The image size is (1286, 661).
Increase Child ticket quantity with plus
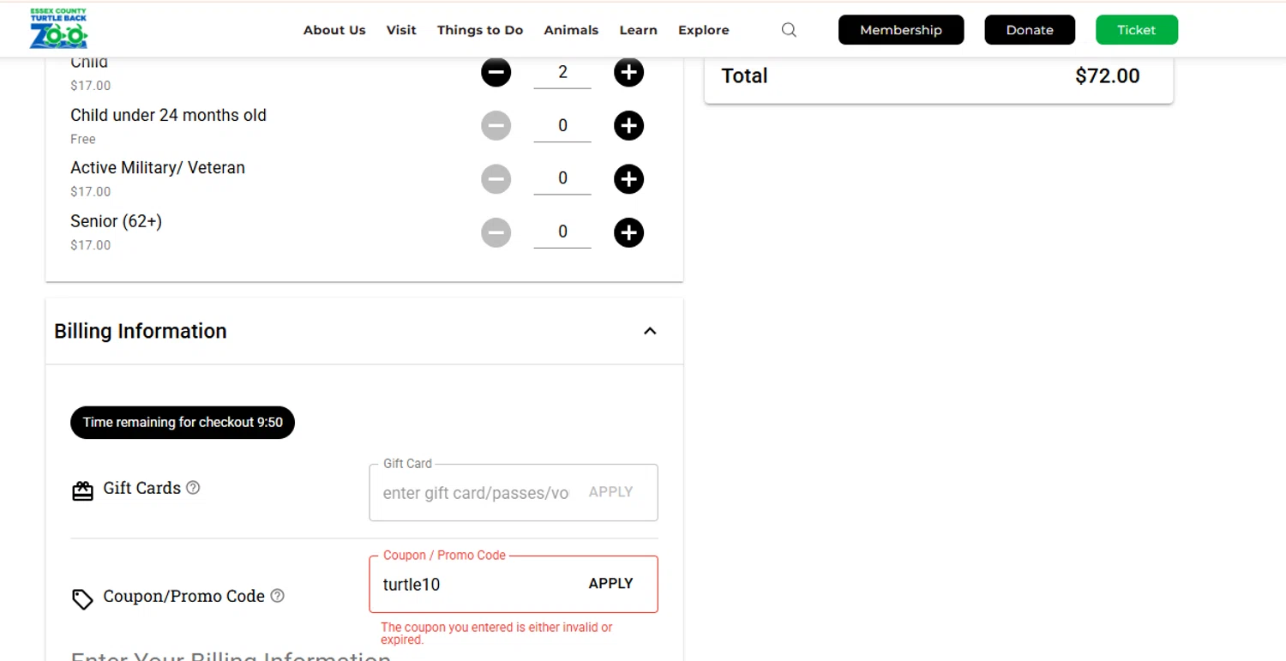(628, 73)
